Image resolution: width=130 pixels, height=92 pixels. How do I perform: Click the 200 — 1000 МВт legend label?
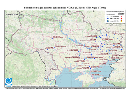[x=114, y=18]
